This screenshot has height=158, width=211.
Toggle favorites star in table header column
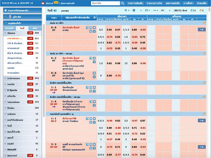[95, 18]
